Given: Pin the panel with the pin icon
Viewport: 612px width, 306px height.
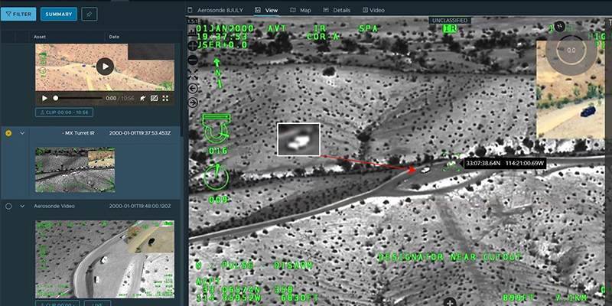Looking at the screenshot, I should pos(90,14).
